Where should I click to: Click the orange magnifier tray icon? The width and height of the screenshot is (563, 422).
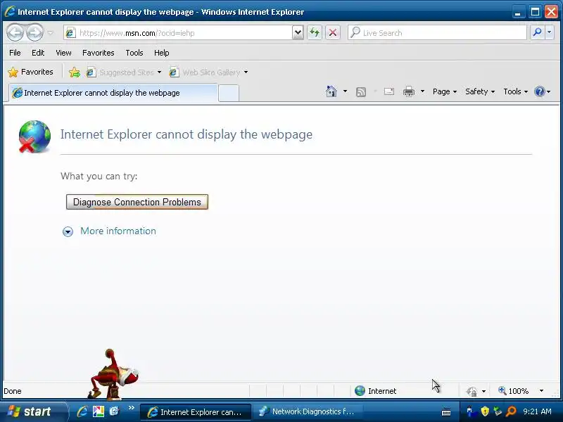(x=511, y=411)
